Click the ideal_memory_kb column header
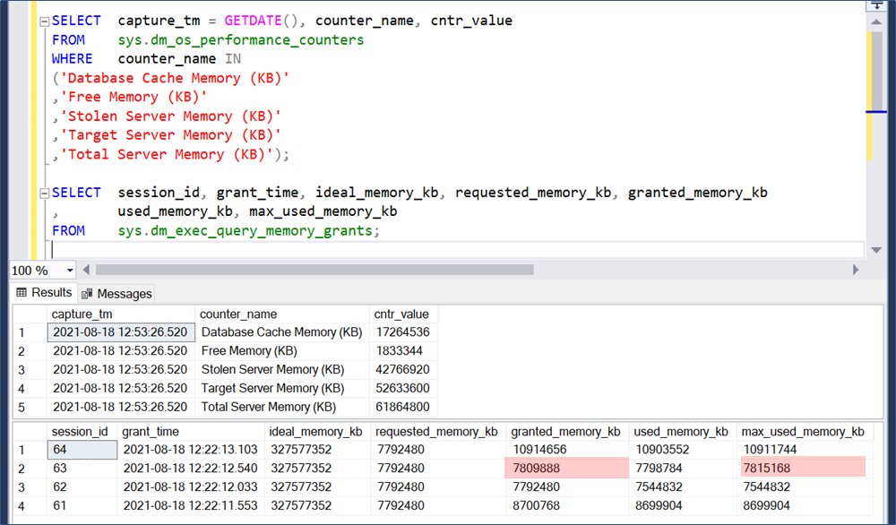The height and width of the screenshot is (525, 896). [x=318, y=431]
